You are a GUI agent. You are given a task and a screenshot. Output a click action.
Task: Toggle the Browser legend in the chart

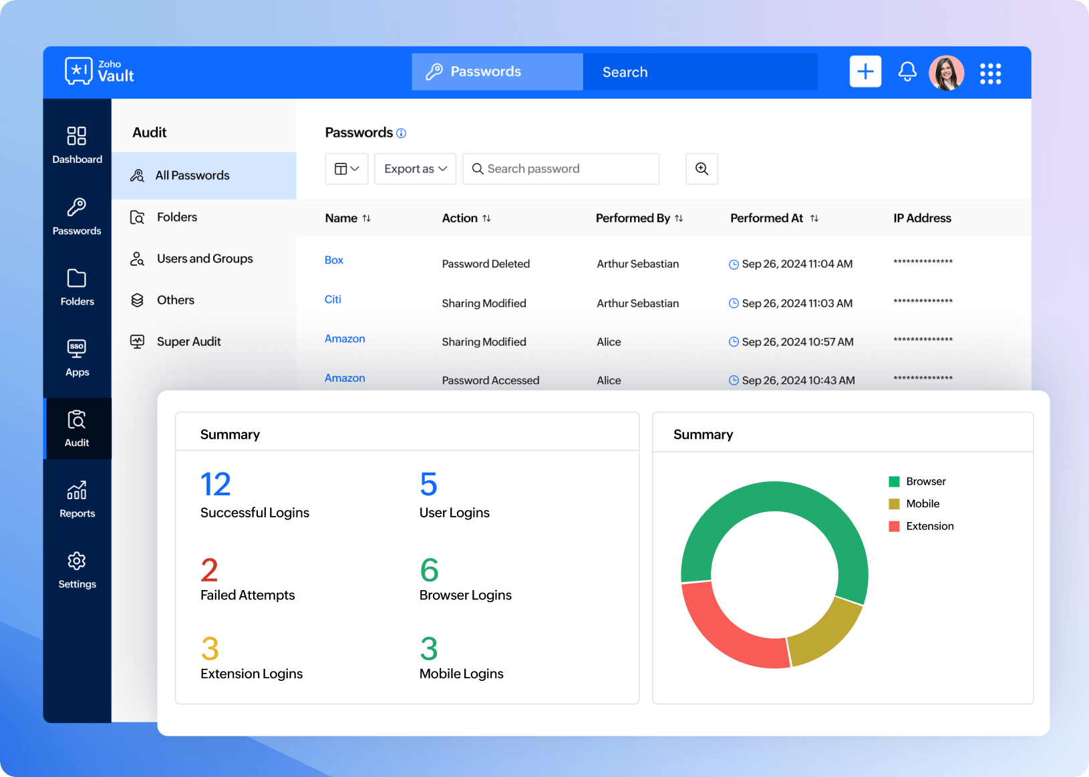coord(925,481)
